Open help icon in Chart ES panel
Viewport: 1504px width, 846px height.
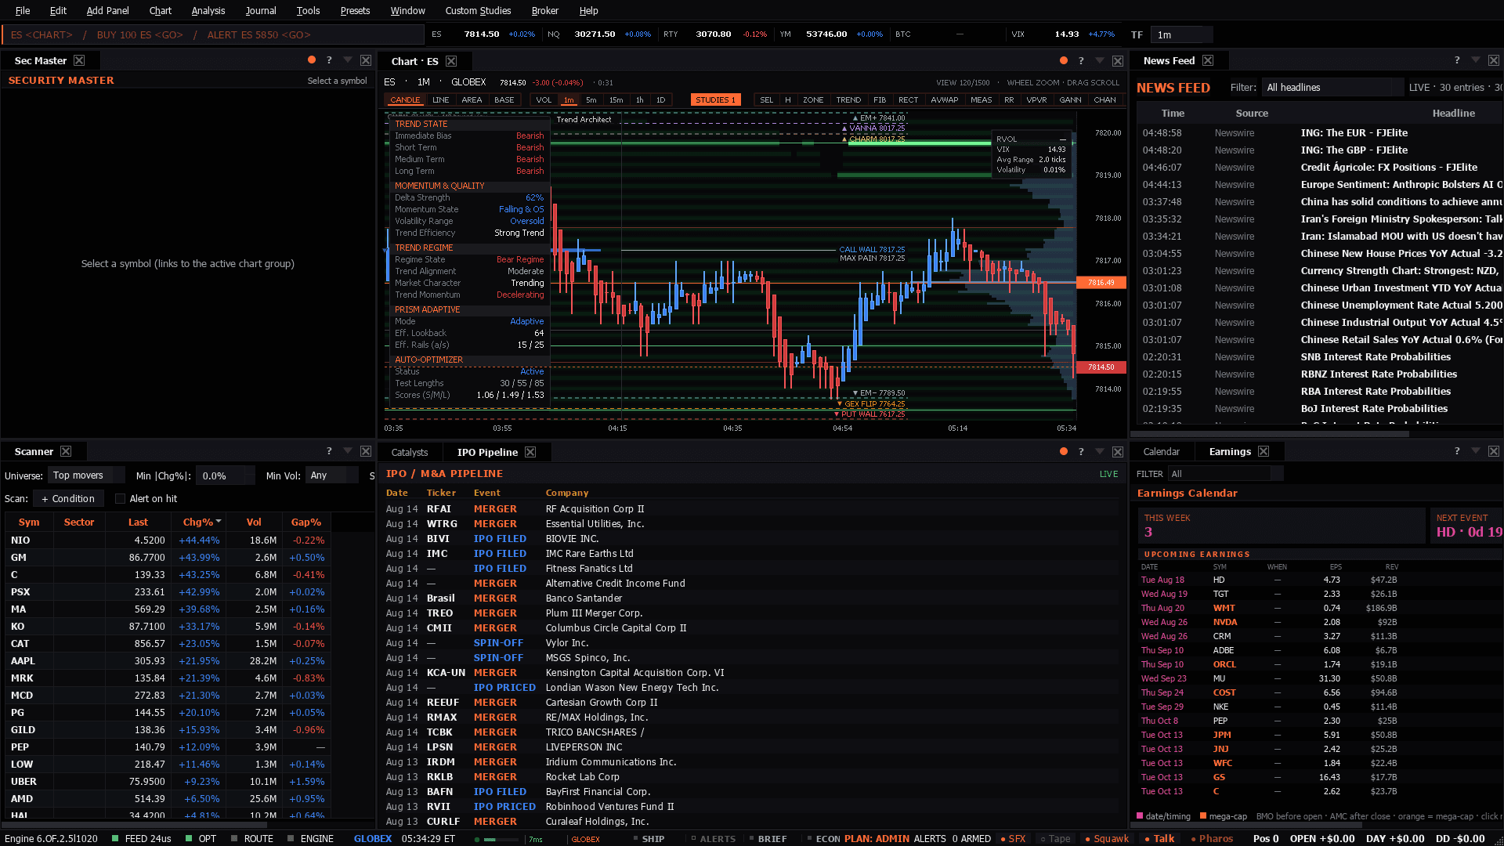pos(1081,61)
